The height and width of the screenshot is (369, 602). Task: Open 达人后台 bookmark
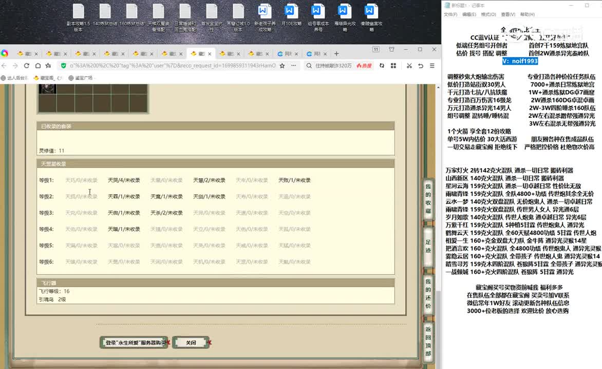[x=14, y=78]
